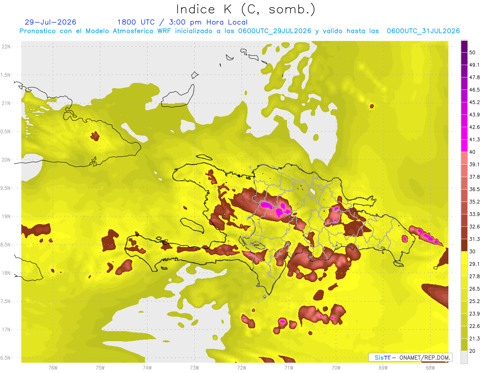The height and width of the screenshot is (373, 483).
Task: Click colorbar value "42.6"
Action: [x=474, y=127]
